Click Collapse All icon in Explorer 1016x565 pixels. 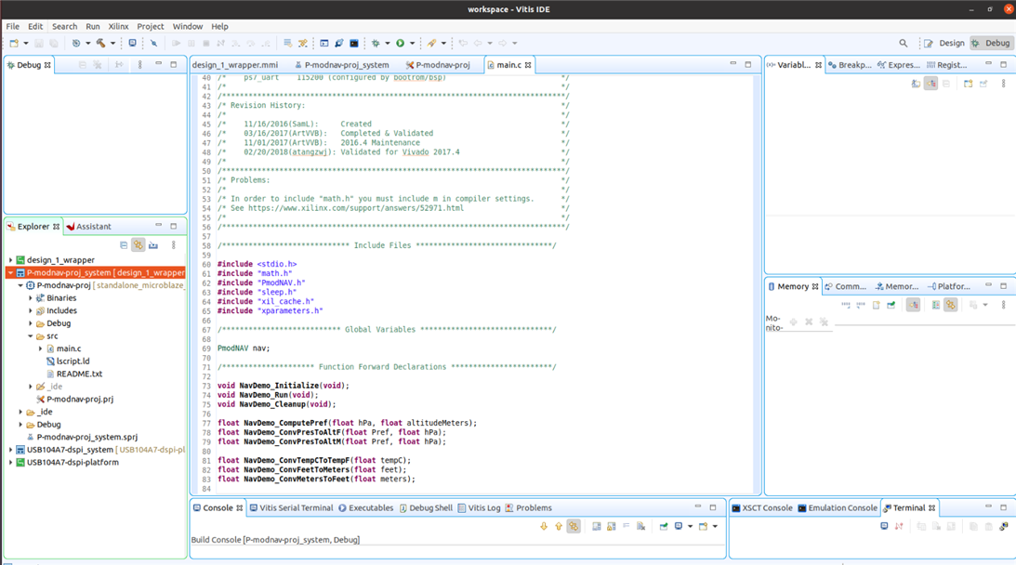pyautogui.click(x=124, y=245)
